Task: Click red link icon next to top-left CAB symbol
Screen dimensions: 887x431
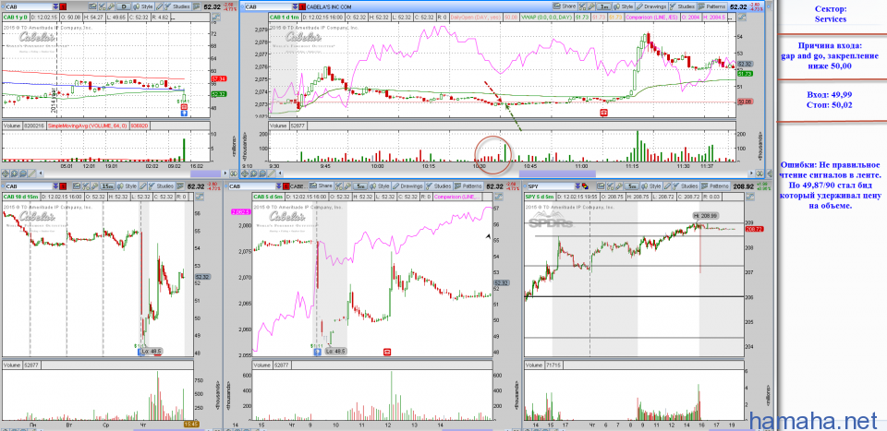Action: click(x=63, y=6)
